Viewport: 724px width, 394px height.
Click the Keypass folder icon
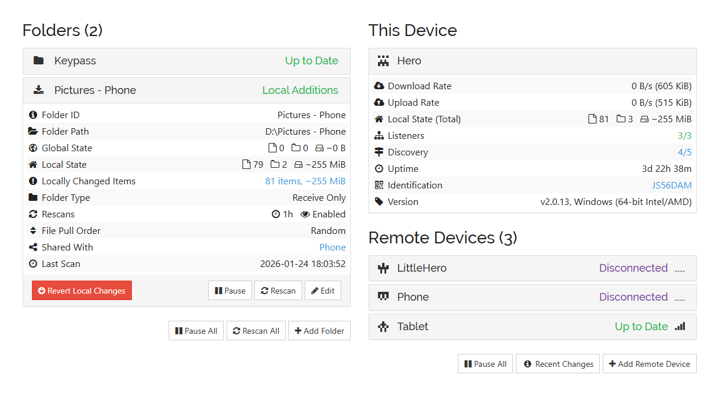pos(38,61)
